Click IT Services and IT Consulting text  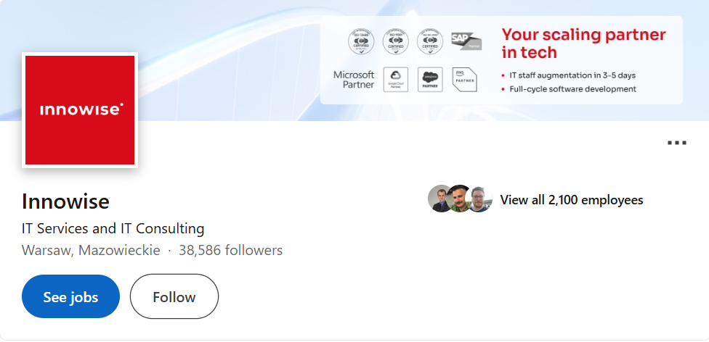(x=113, y=228)
